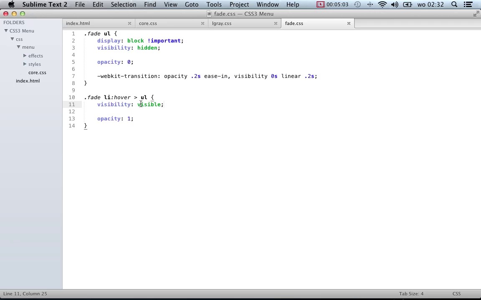Open the Goto menu

191,4
